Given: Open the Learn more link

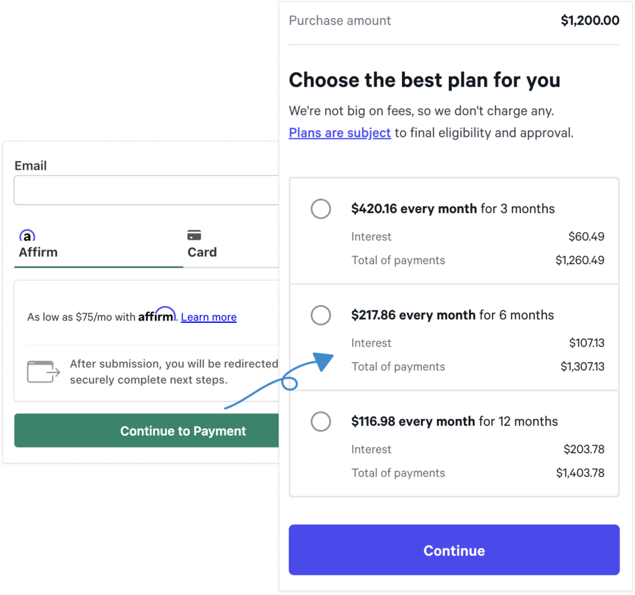Looking at the screenshot, I should pos(208,317).
